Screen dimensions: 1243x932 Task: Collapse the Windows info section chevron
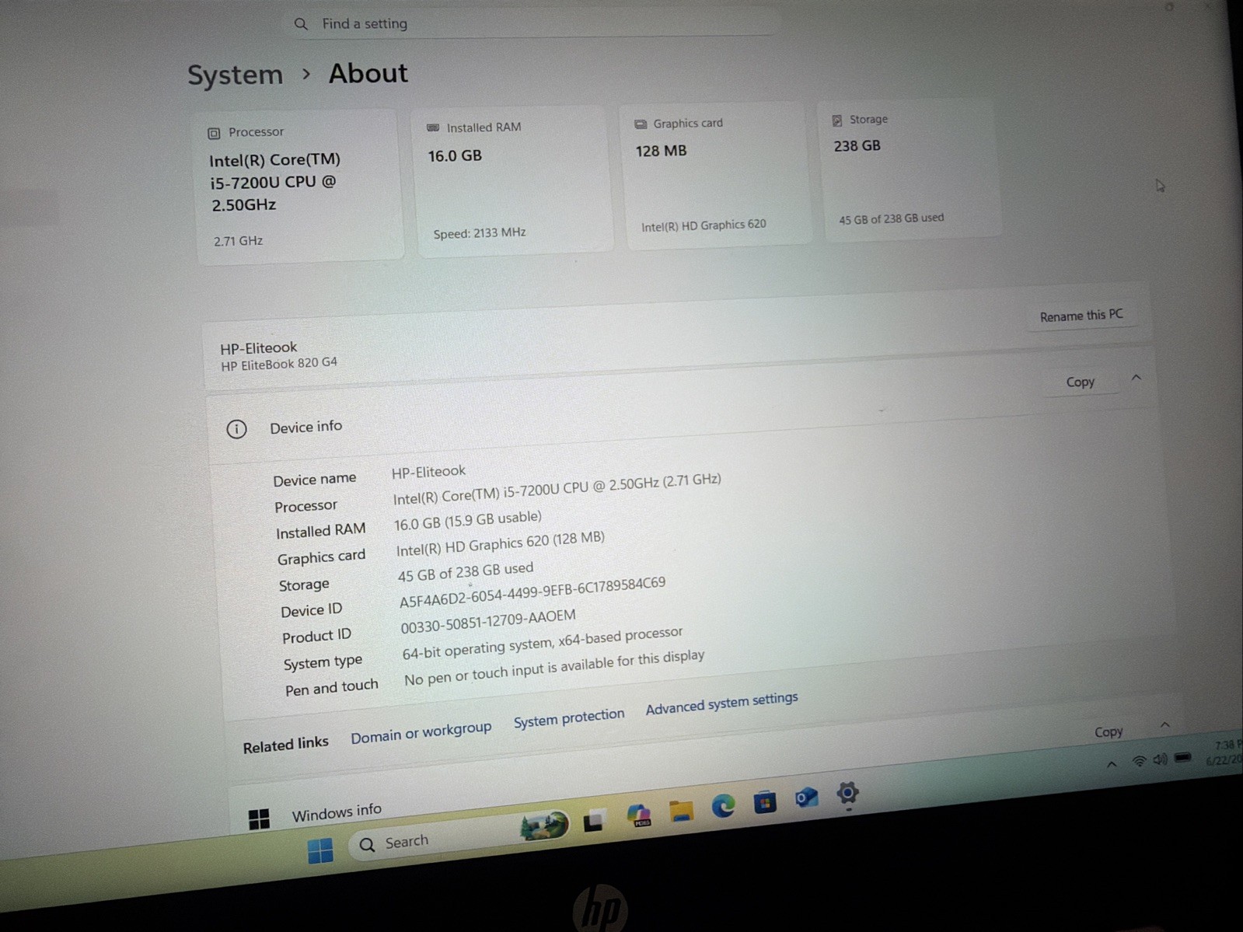click(x=1164, y=725)
